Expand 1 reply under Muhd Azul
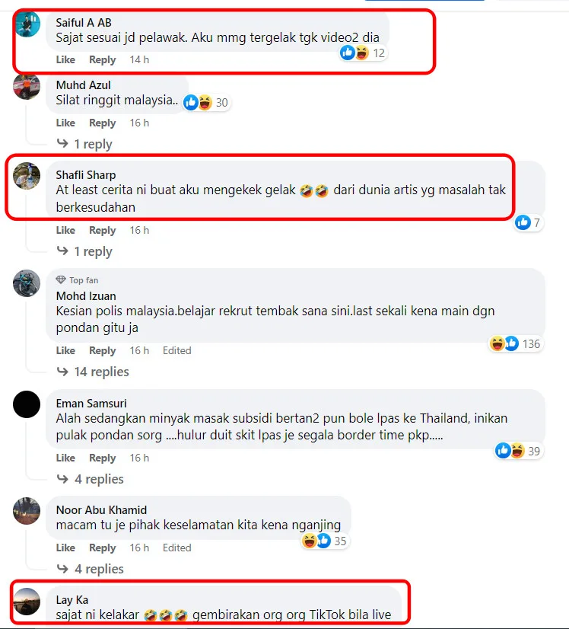The height and width of the screenshot is (629, 569). click(84, 144)
